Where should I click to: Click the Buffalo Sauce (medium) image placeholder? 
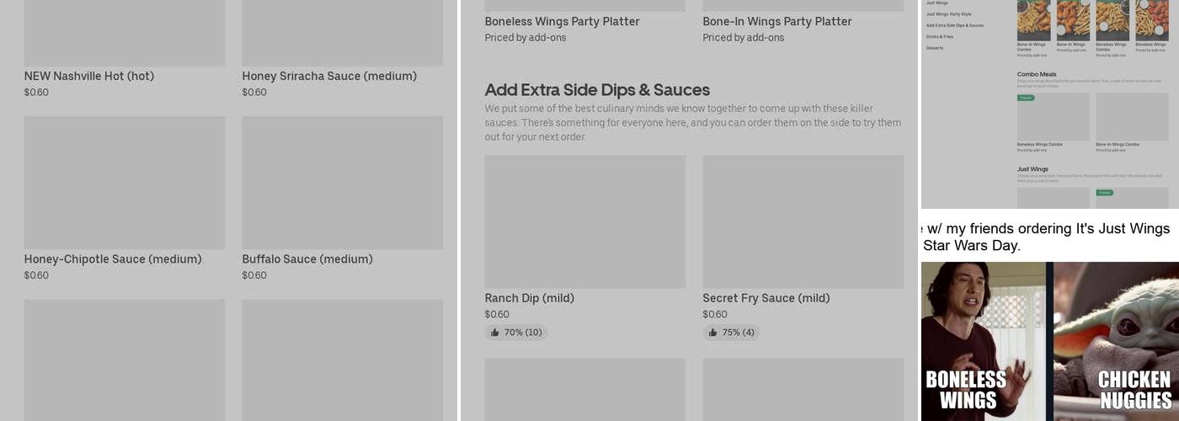pyautogui.click(x=343, y=183)
